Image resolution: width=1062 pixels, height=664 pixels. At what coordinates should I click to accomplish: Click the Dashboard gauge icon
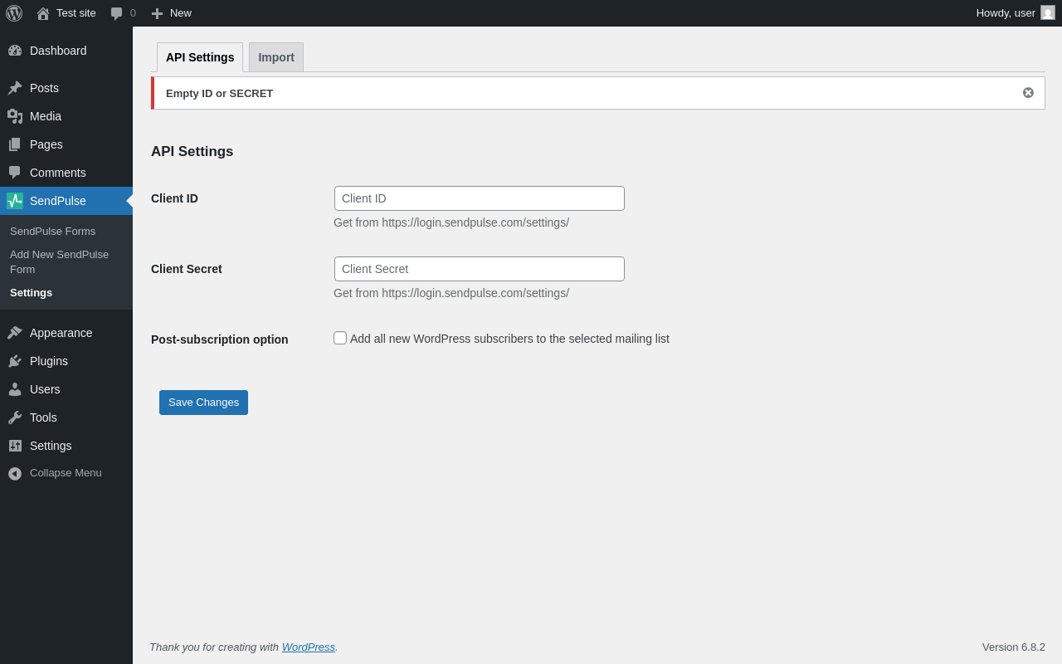(x=15, y=51)
